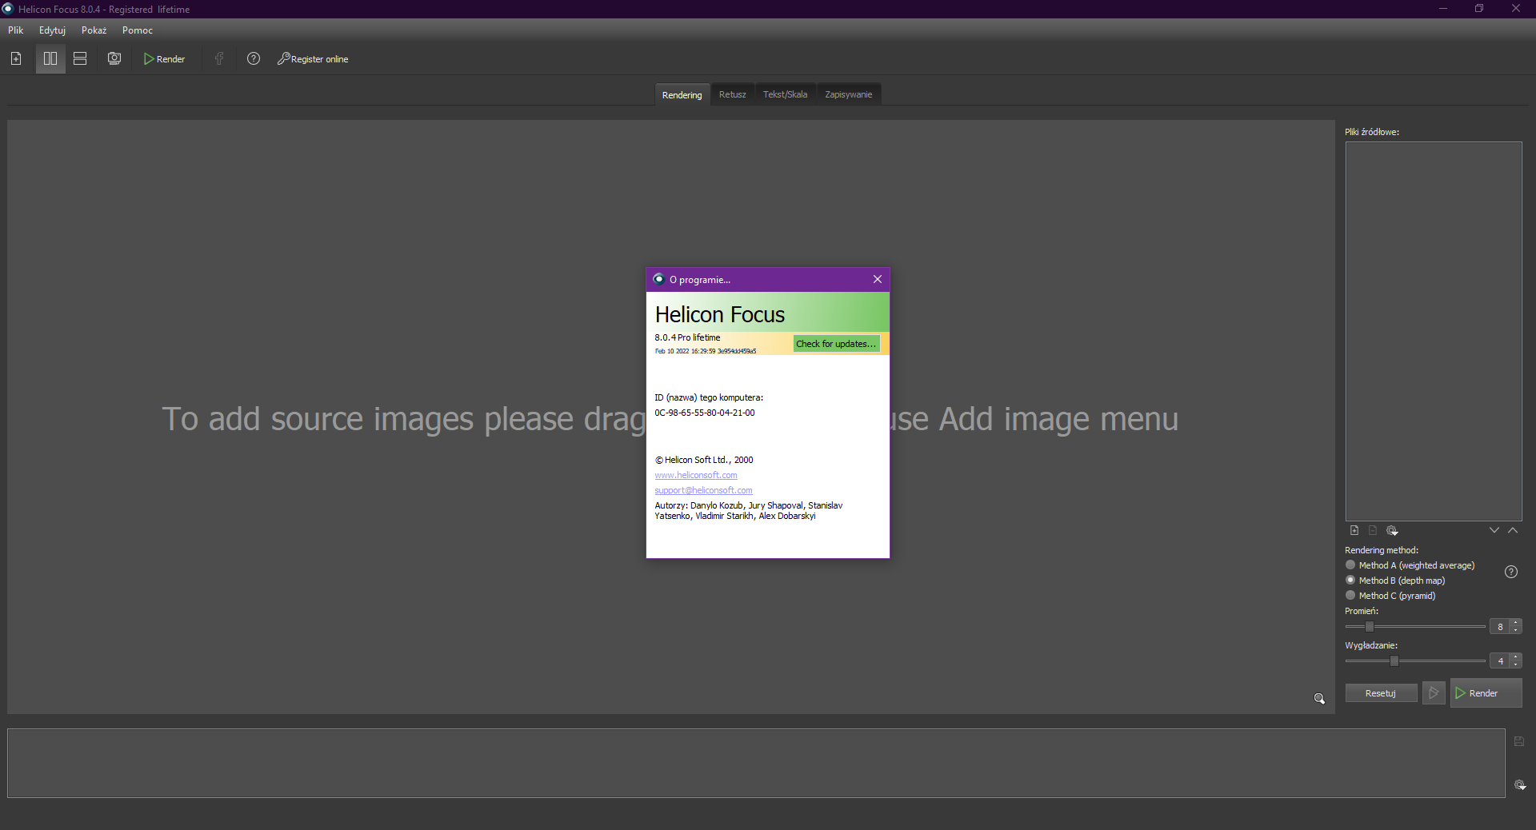
Task: Decrease Wygładzanie value with down stepper
Action: 1516,664
